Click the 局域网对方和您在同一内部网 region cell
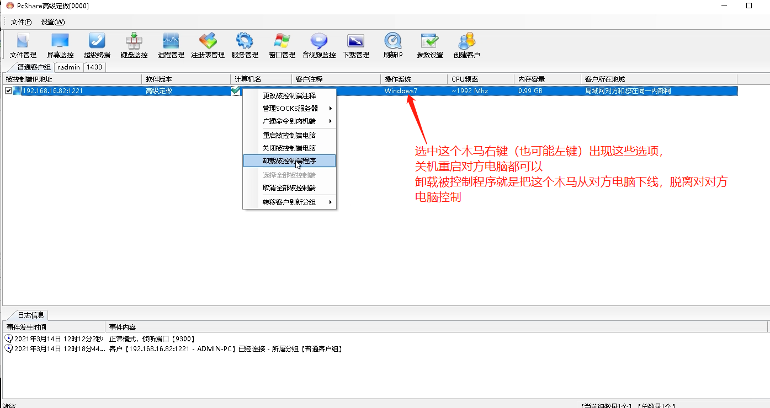Screen dimensions: 770x408 [x=628, y=91]
